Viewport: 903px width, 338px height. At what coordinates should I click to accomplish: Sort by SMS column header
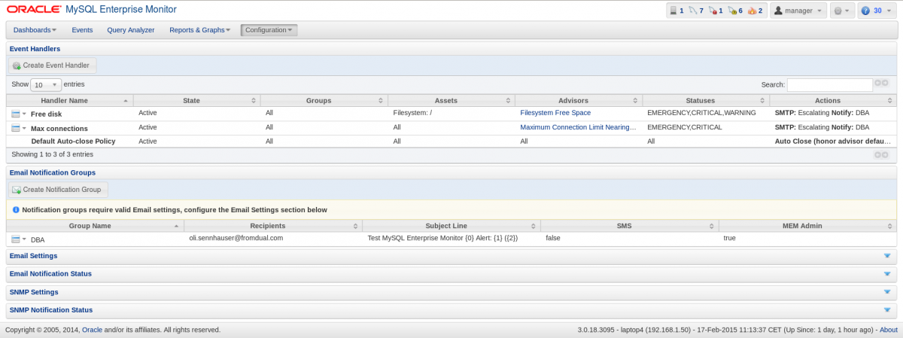(x=630, y=226)
